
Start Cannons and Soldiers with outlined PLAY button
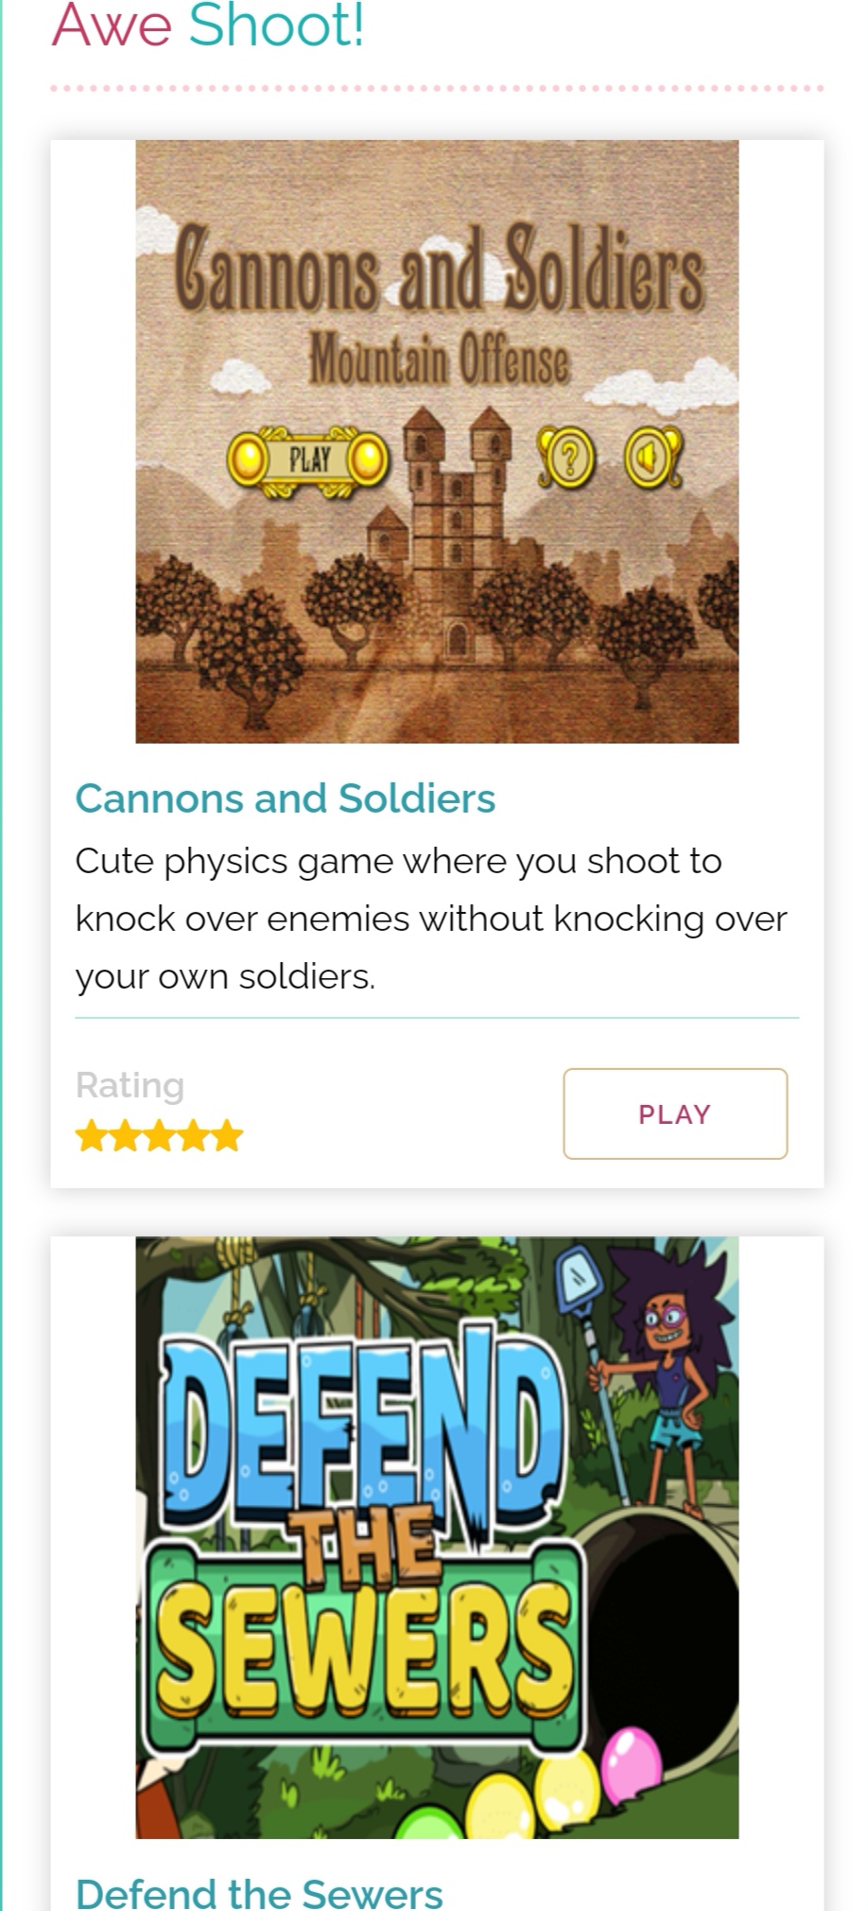click(x=675, y=1113)
